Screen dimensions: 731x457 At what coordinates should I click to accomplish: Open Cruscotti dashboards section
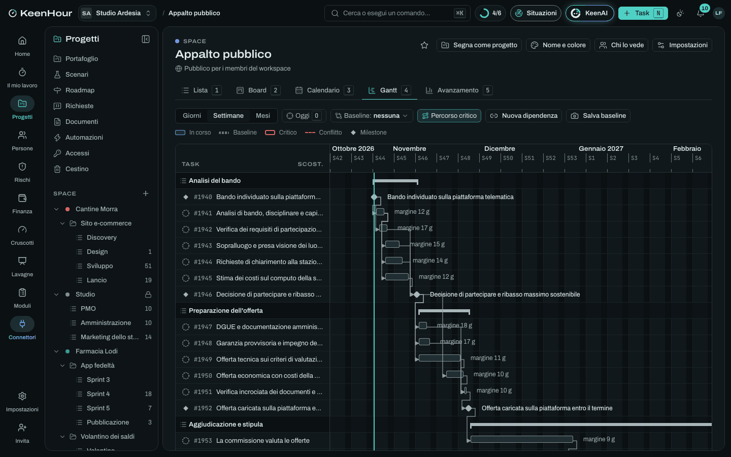tap(22, 235)
